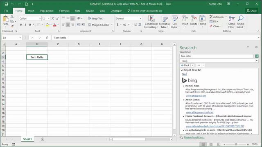Switch to the Formulas tab

pyautogui.click(x=64, y=11)
